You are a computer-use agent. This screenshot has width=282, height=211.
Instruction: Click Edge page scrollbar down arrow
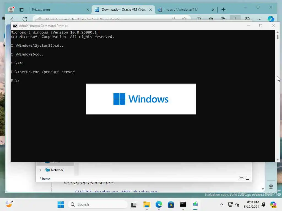(263, 188)
